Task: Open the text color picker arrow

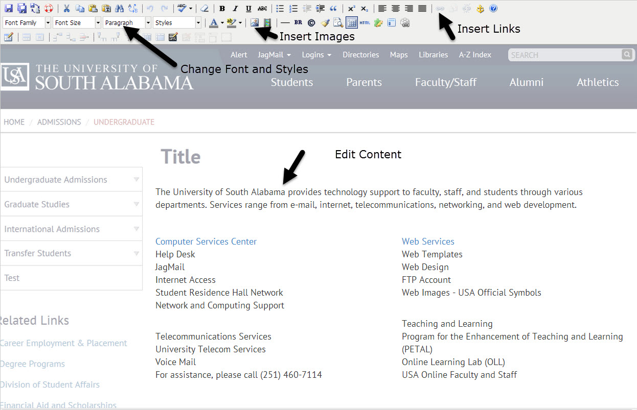Action: pyautogui.click(x=222, y=22)
